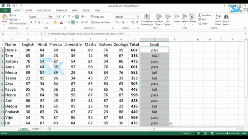Click the Name Box showing J2
248x139 pixels.
10,34
